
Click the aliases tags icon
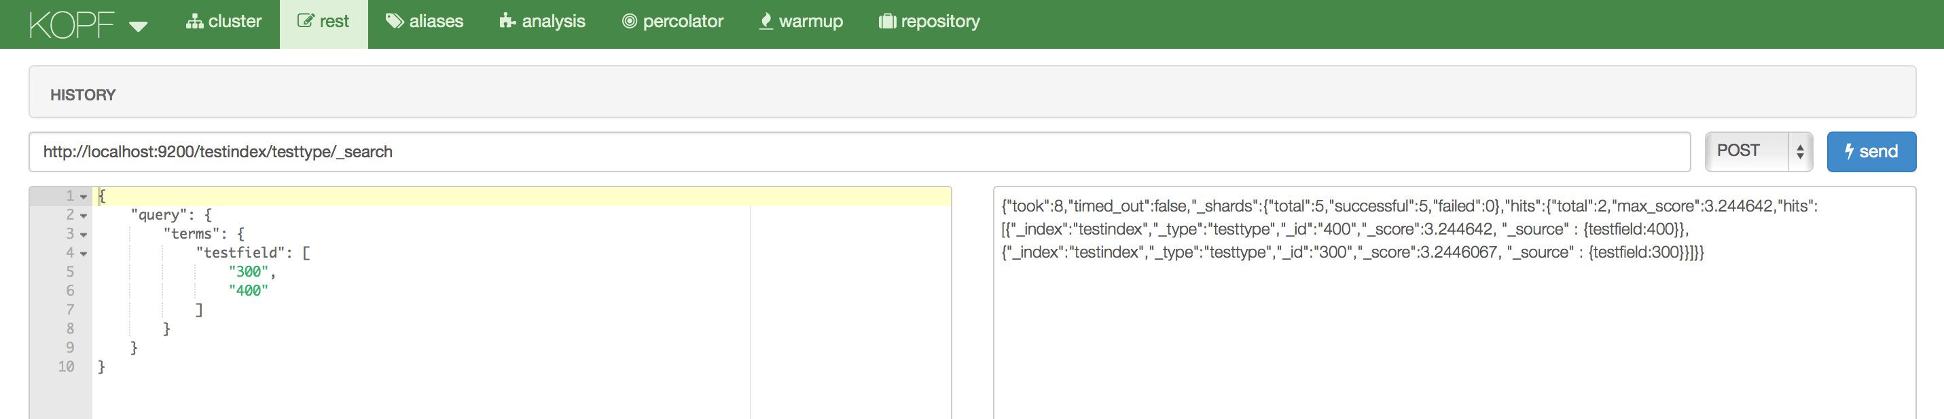tap(394, 21)
